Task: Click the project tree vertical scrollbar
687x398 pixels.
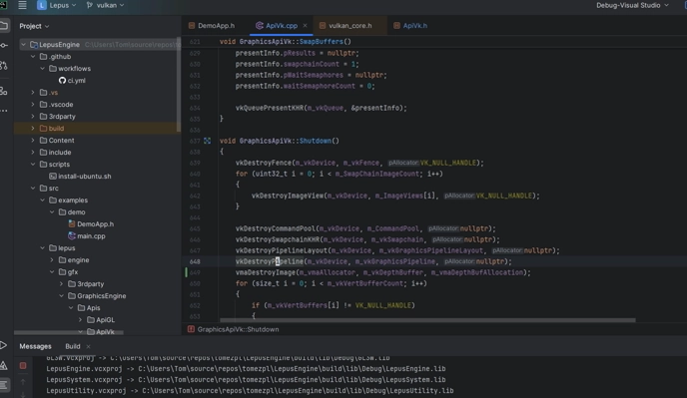Action: click(179, 84)
